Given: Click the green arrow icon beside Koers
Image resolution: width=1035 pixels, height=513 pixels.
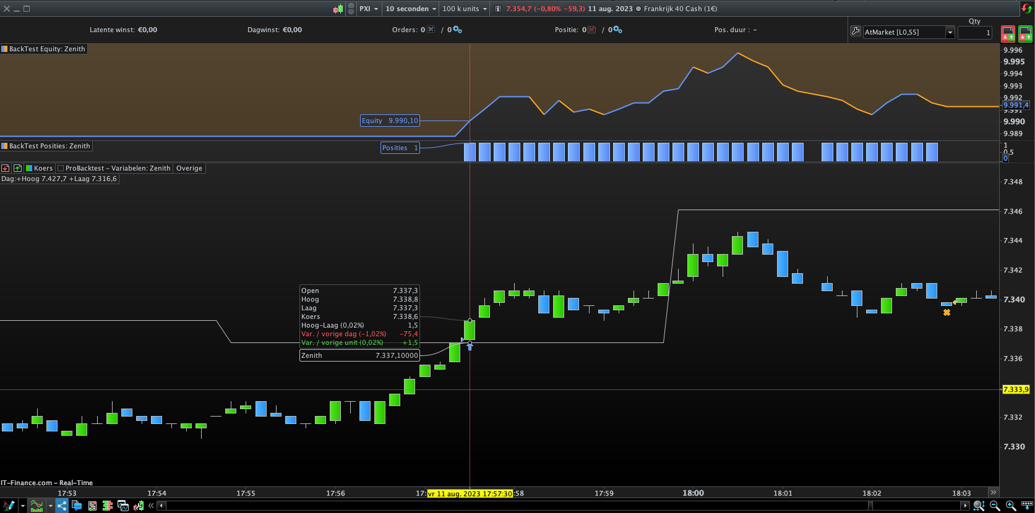Looking at the screenshot, I should (17, 168).
